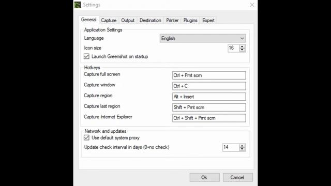The height and width of the screenshot is (186, 331).
Task: Go to the Destination tab
Action: pyautogui.click(x=151, y=21)
